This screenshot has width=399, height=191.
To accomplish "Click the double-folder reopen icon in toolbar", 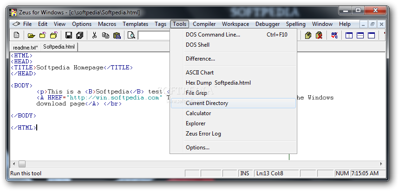I will [54, 35].
